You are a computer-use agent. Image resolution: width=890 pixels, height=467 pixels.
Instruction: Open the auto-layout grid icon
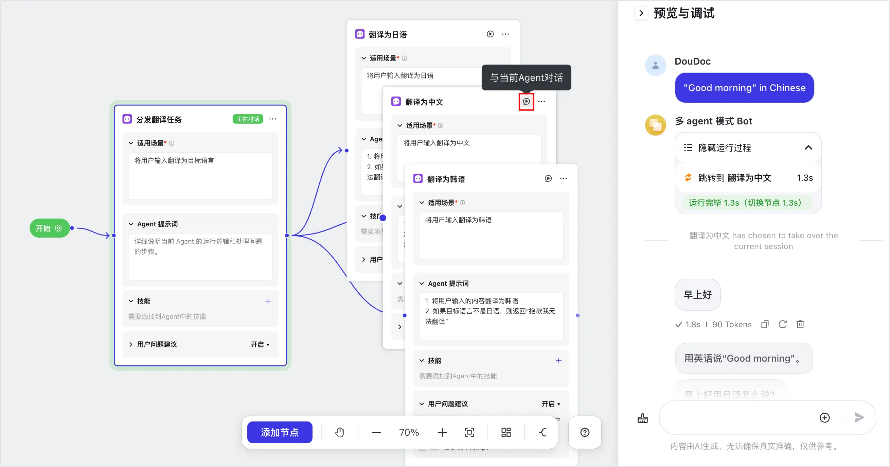[x=505, y=432]
